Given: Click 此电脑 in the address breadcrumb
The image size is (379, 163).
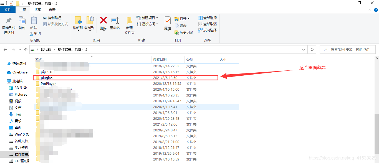Looking at the screenshot, I should point(46,49).
